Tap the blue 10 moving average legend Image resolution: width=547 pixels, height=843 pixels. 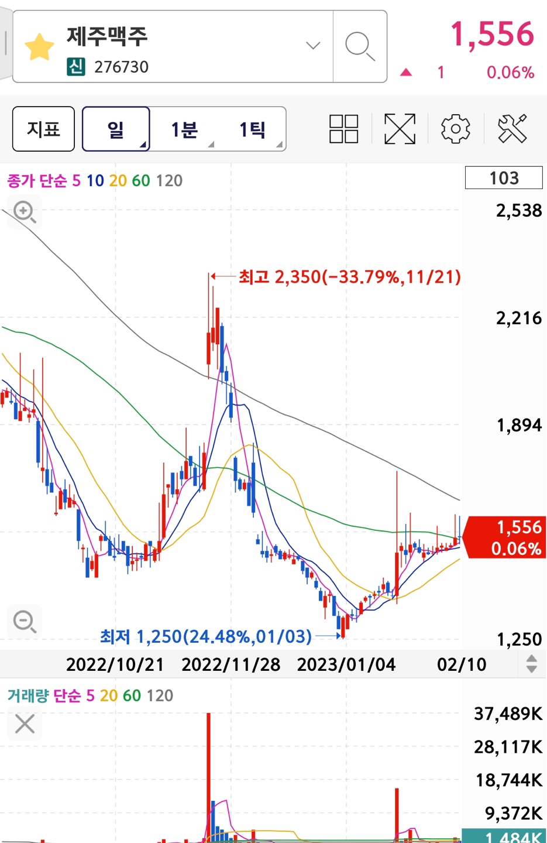[95, 180]
